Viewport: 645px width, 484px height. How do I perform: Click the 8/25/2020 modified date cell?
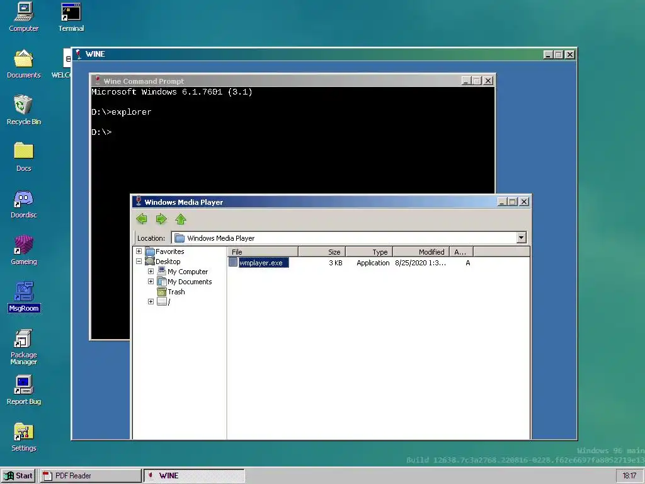tap(420, 263)
